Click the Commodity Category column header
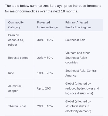 [16, 25]
